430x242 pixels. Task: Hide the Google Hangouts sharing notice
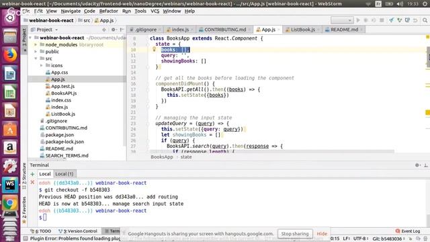[322, 234]
